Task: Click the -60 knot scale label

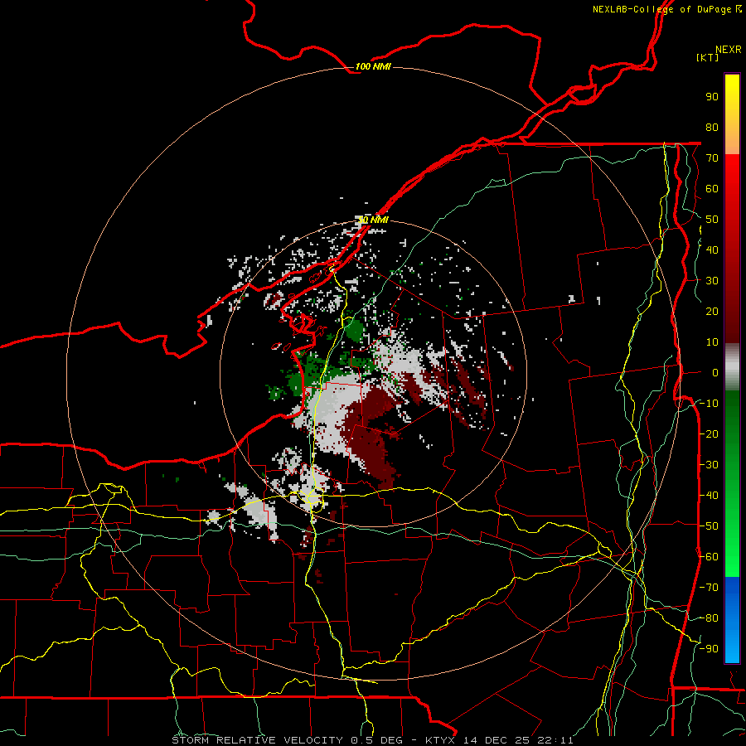Action: [x=709, y=557]
